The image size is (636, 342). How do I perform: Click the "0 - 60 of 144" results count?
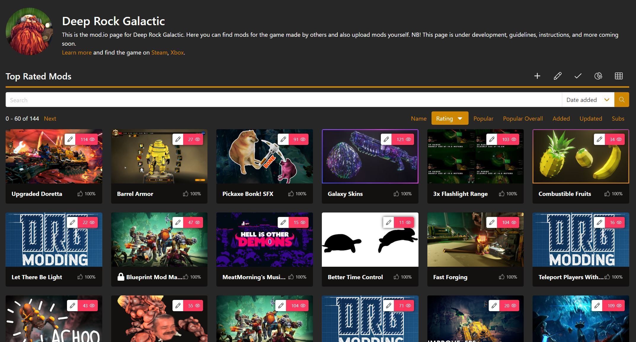[22, 119]
